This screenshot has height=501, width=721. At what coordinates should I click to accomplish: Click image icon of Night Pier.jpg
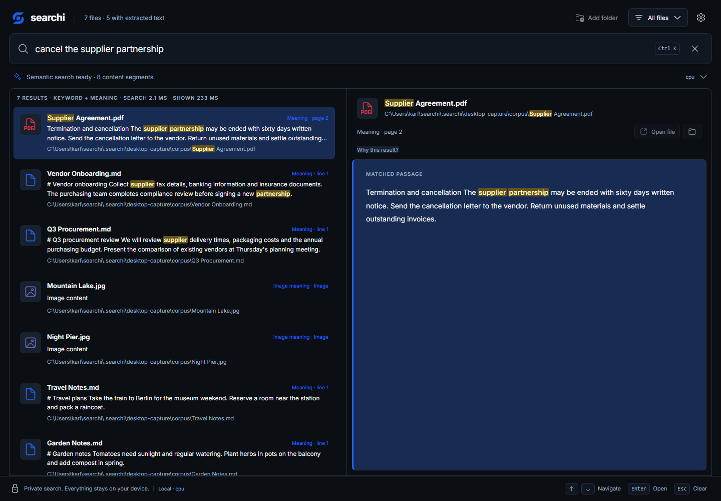coord(30,343)
